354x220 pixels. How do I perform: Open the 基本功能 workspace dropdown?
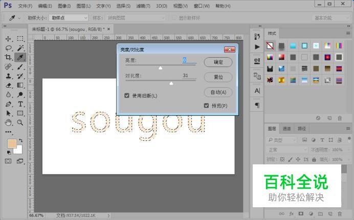pyautogui.click(x=331, y=18)
